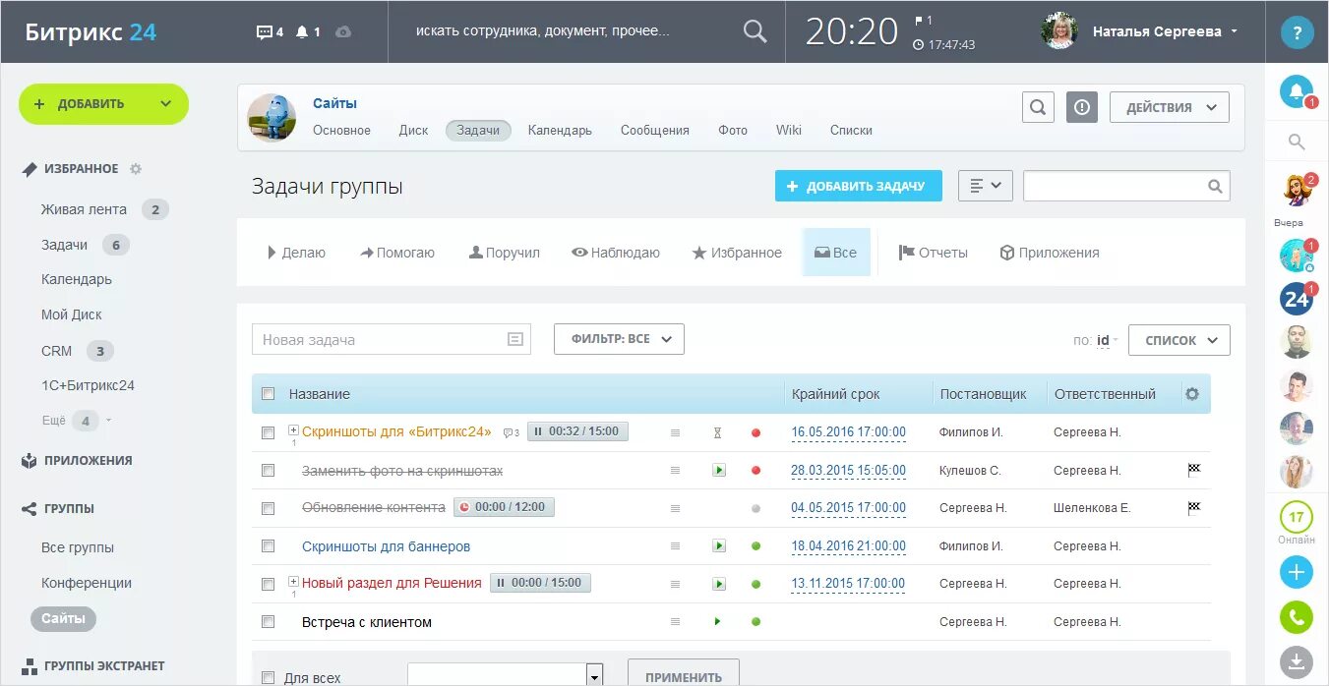Image resolution: width=1329 pixels, height=686 pixels.
Task: Click the gray download icon in sidebar
Action: (x=1297, y=661)
